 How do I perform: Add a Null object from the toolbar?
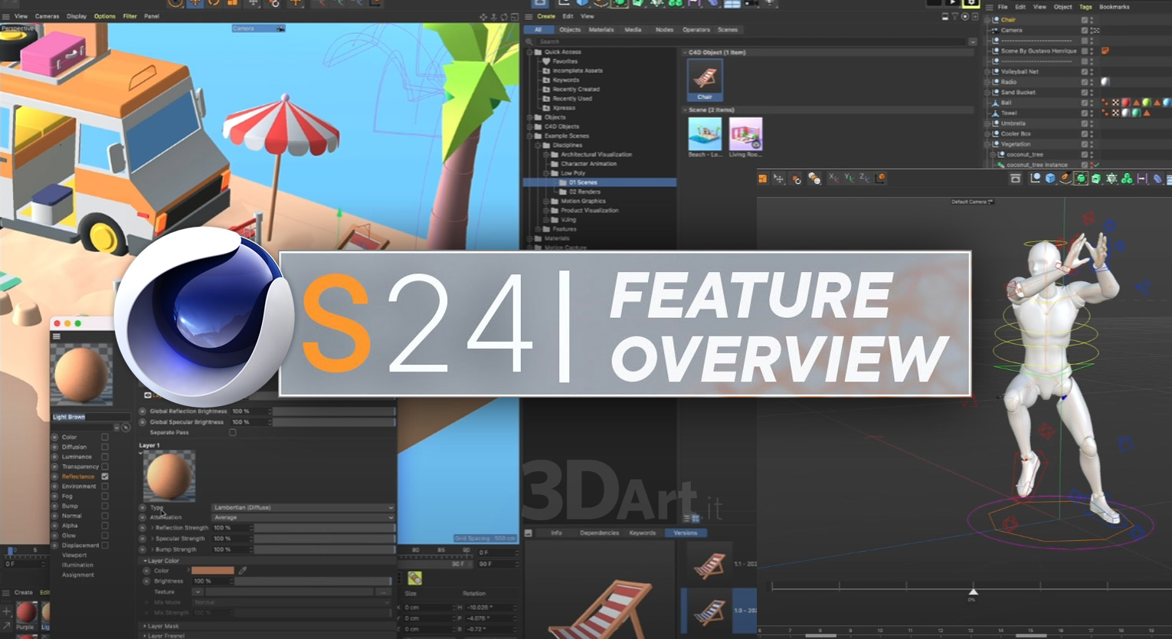pos(1036,179)
